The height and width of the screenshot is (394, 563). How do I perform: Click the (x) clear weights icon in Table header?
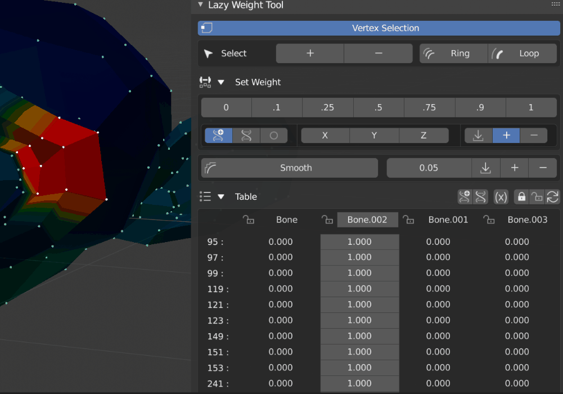[x=501, y=197]
